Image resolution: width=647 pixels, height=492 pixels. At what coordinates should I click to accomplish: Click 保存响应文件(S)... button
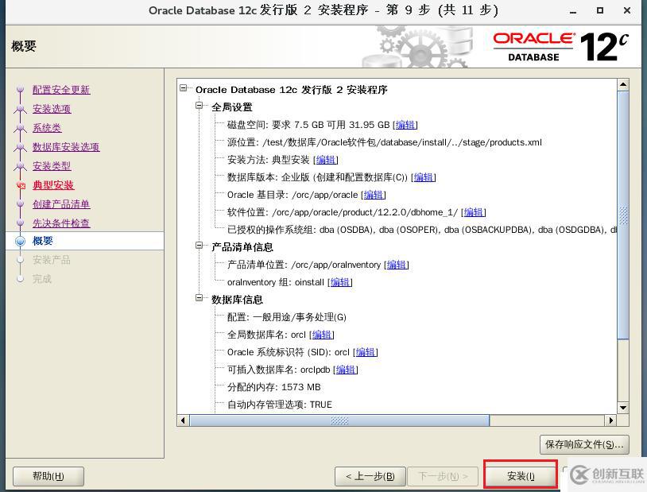(584, 444)
